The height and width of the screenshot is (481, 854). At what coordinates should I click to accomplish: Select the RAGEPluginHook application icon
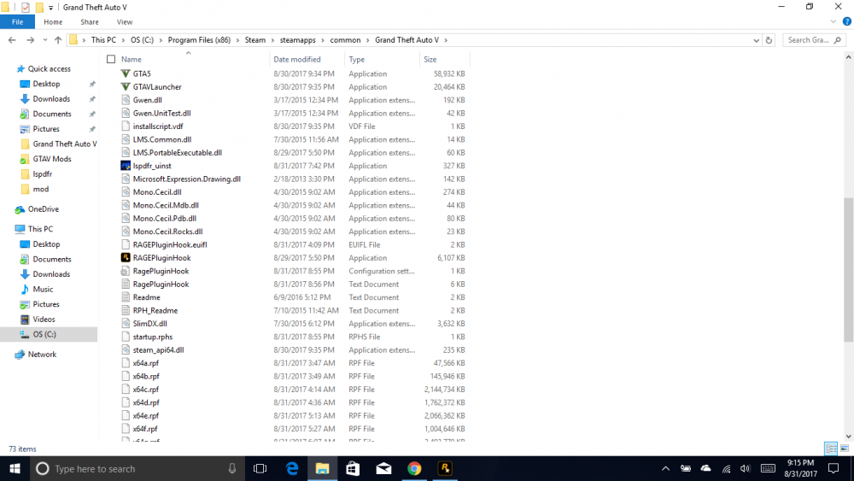pyautogui.click(x=126, y=258)
